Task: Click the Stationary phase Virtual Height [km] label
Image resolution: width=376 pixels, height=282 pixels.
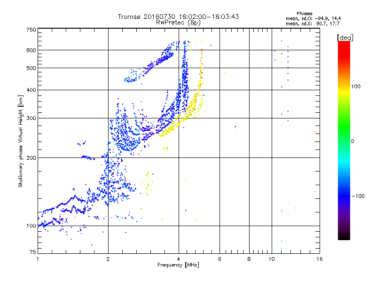Action: point(20,141)
